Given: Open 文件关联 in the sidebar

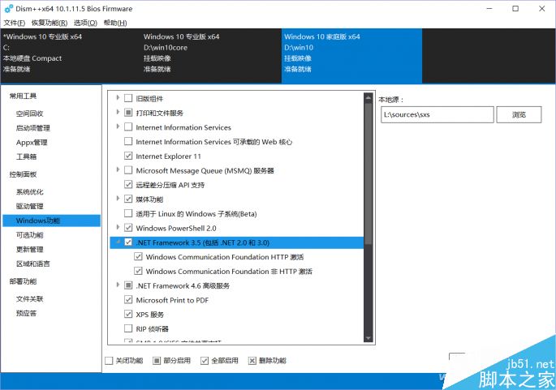Looking at the screenshot, I should click(x=30, y=299).
